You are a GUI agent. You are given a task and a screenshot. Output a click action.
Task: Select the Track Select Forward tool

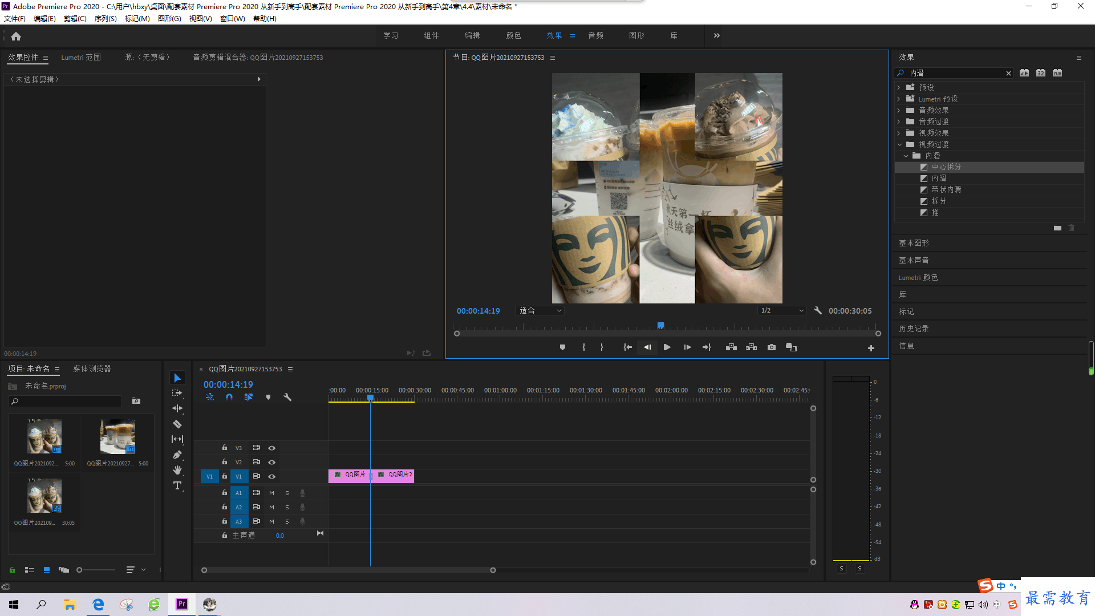click(177, 393)
